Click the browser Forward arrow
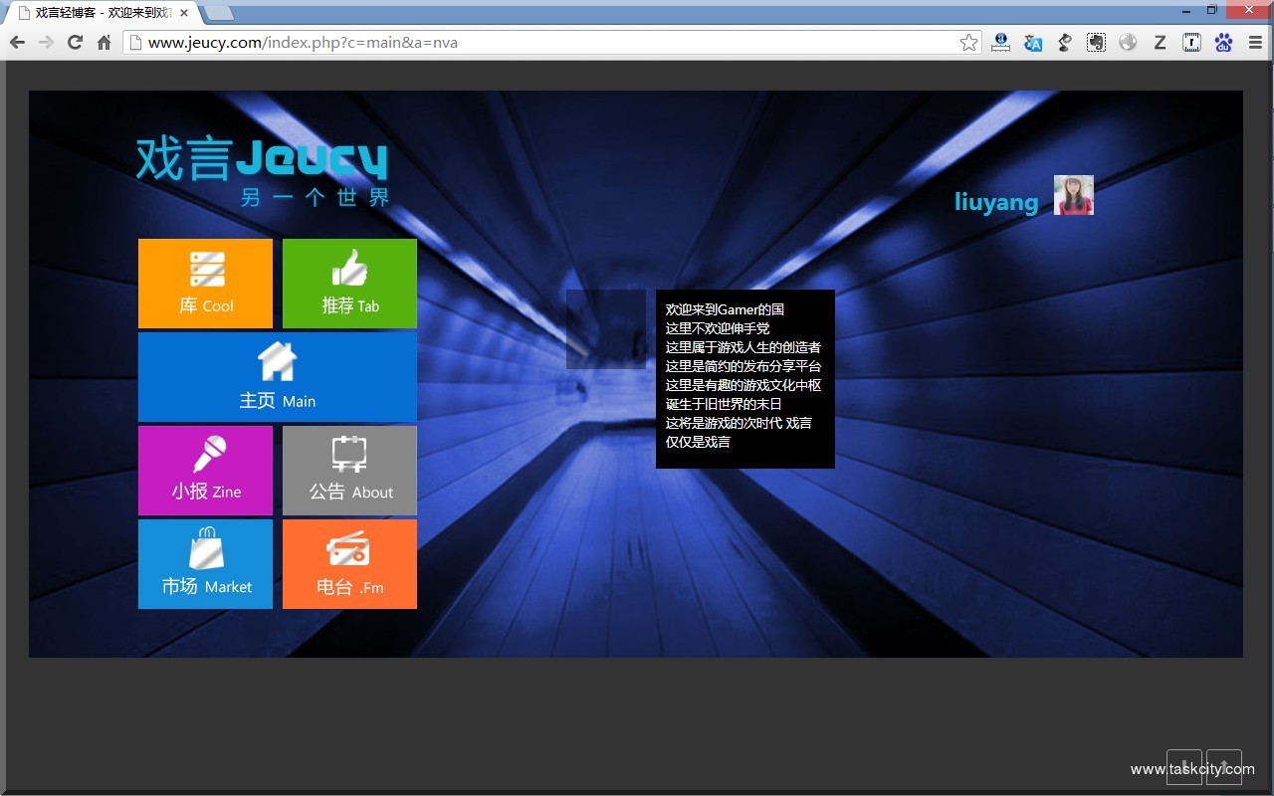 click(x=46, y=42)
